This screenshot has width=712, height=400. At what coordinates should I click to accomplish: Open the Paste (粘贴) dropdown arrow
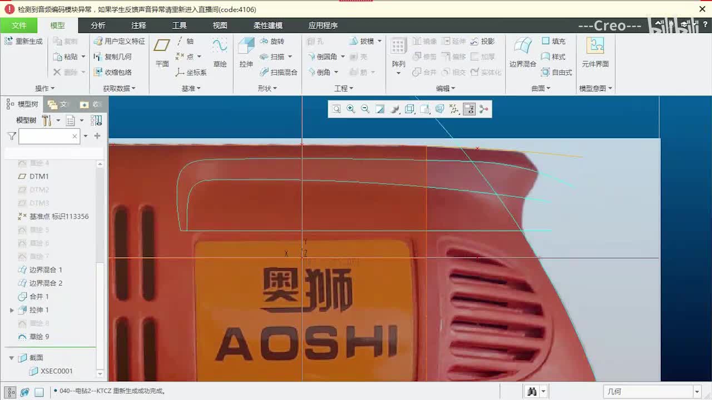(x=83, y=57)
